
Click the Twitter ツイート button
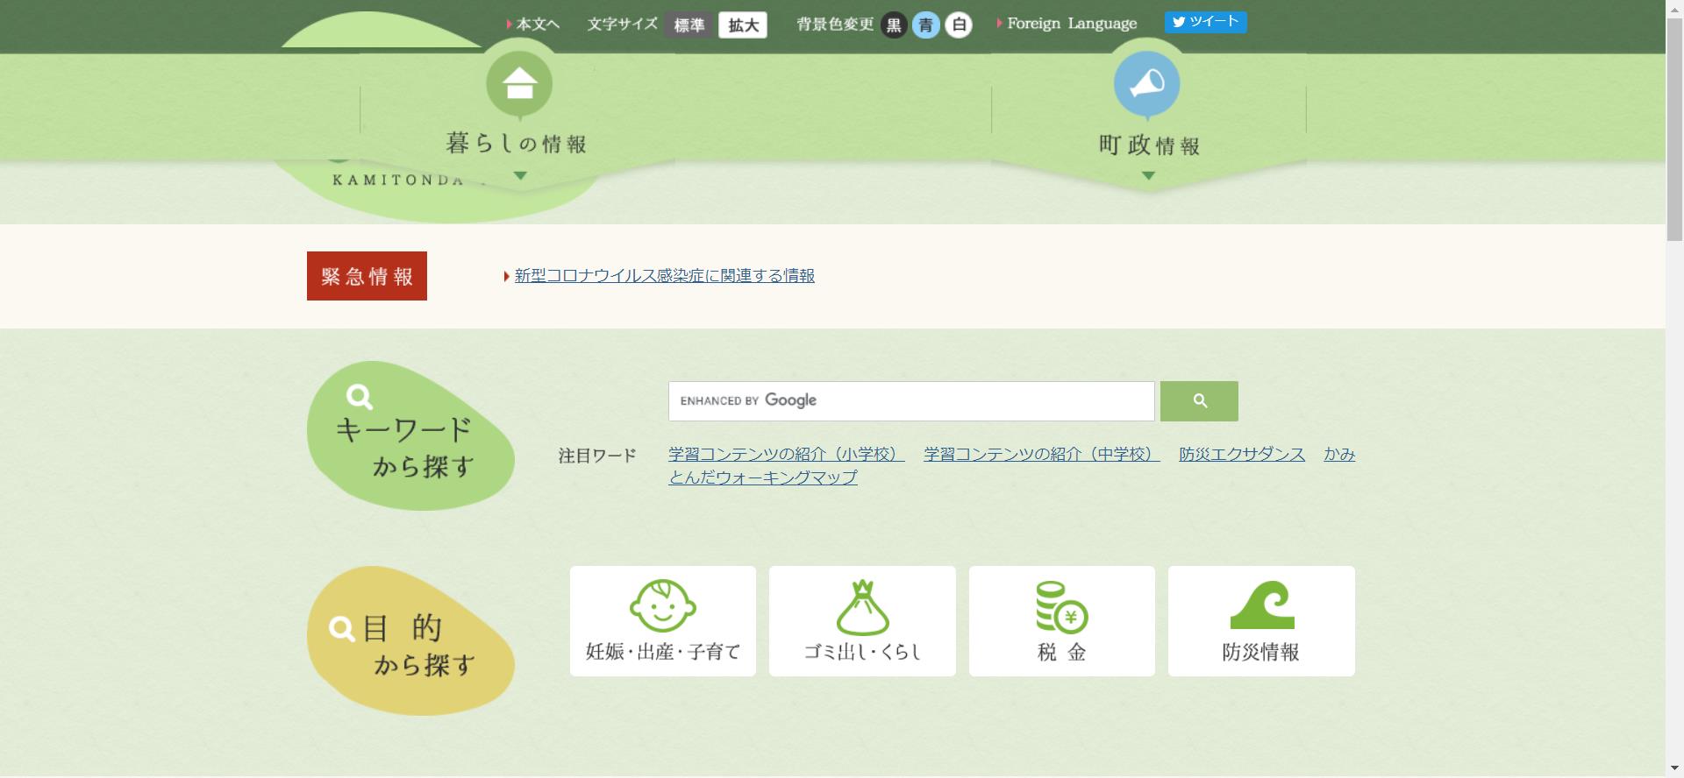[x=1205, y=22]
